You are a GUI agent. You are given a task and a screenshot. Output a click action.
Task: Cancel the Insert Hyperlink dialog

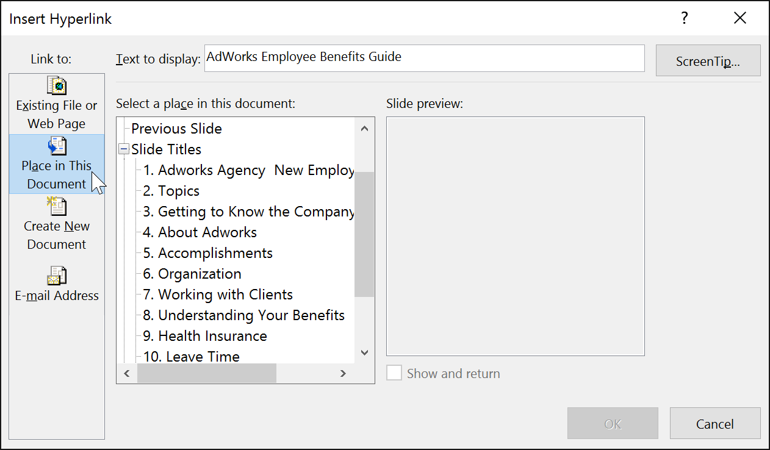[715, 423]
